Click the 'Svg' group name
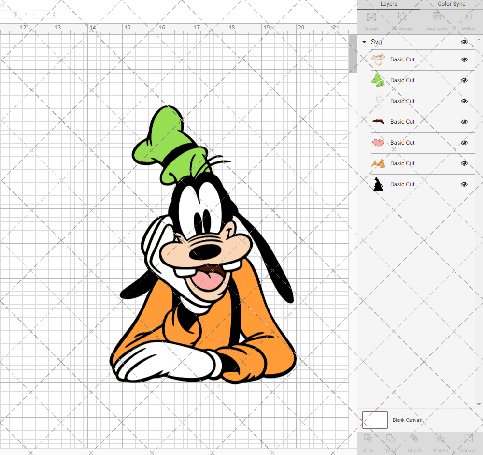 [x=376, y=42]
